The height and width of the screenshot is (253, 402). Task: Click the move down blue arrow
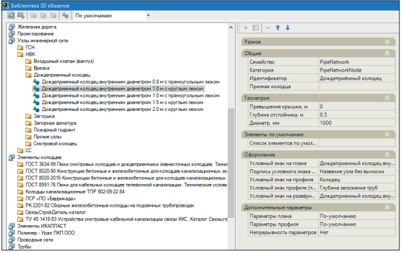pyautogui.click(x=287, y=28)
